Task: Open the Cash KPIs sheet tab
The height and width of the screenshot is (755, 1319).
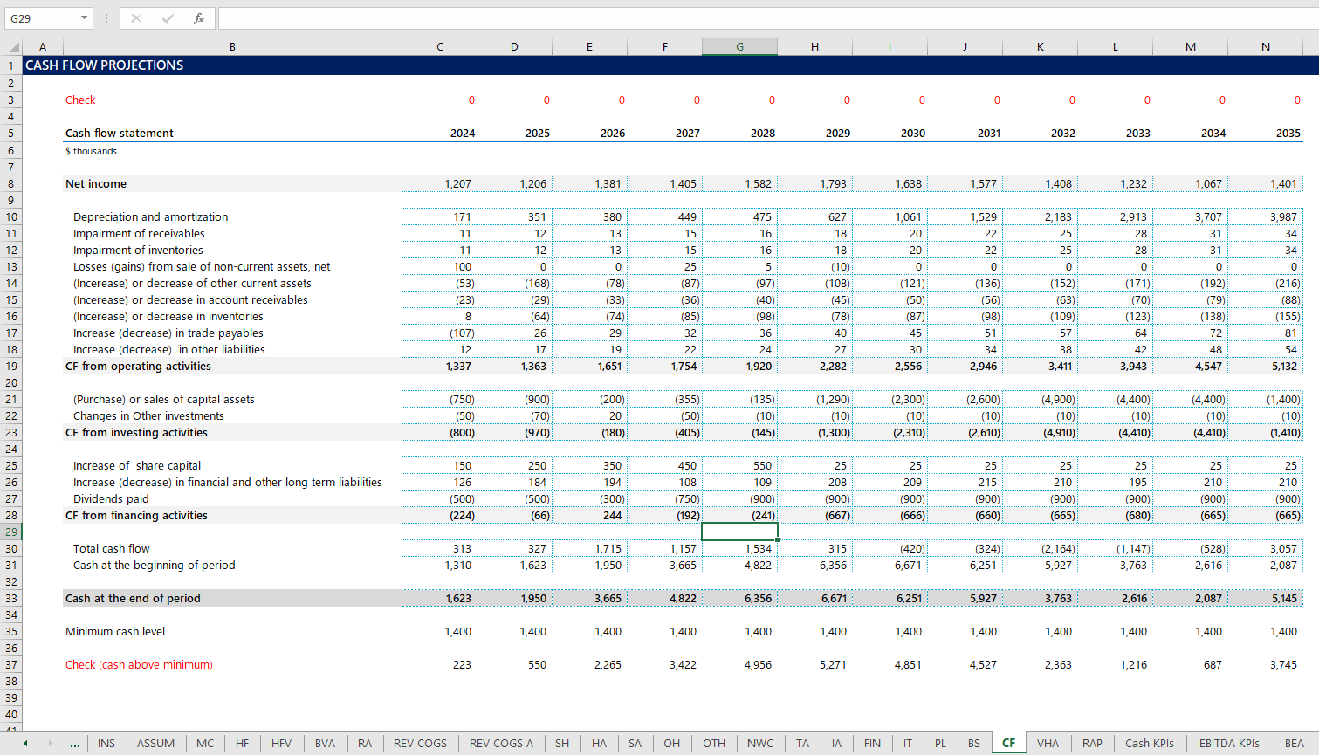Action: click(x=1149, y=744)
